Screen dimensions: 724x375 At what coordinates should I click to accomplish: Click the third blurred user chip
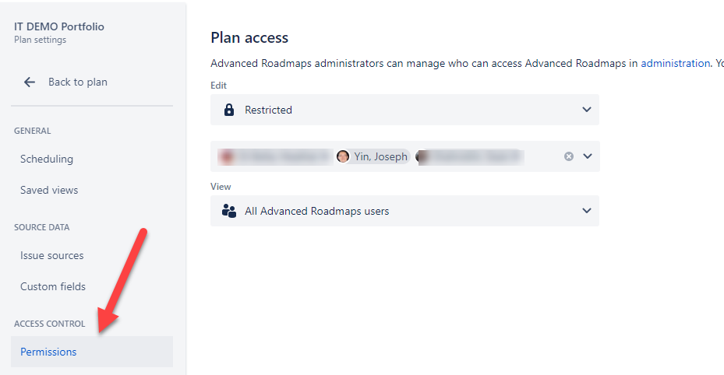point(470,156)
